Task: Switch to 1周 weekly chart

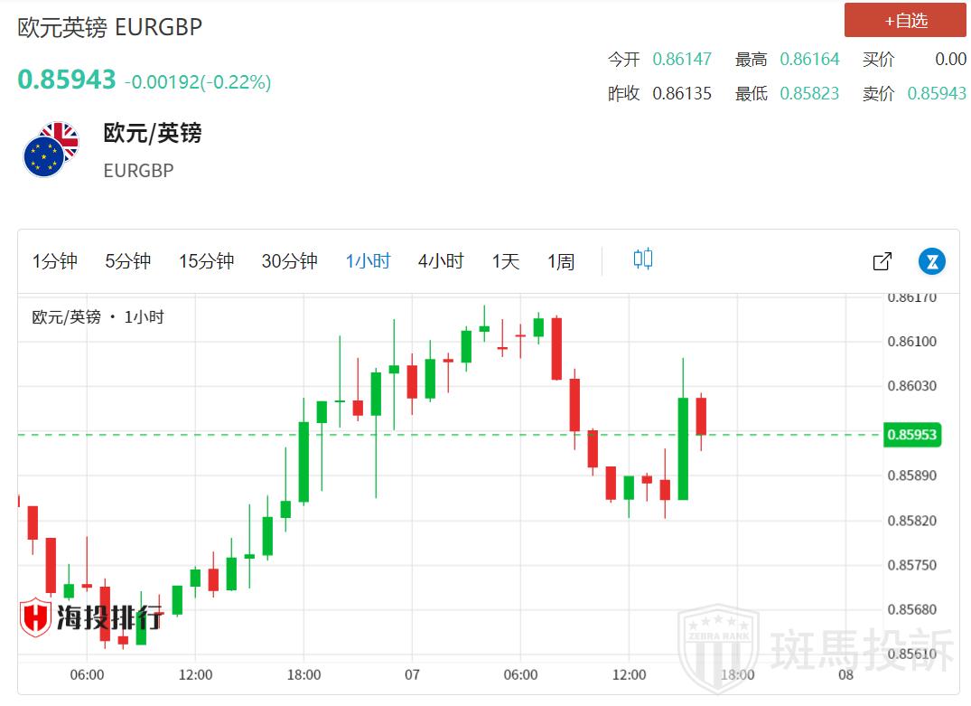Action: point(561,261)
